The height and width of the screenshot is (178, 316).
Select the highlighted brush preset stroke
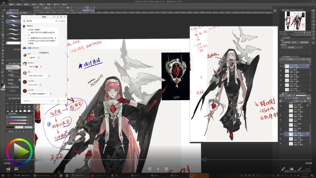pos(13,21)
